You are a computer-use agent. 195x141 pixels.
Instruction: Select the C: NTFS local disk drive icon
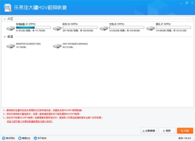11,28
